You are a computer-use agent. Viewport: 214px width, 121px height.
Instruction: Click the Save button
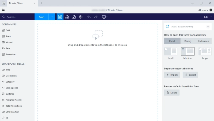41,17
